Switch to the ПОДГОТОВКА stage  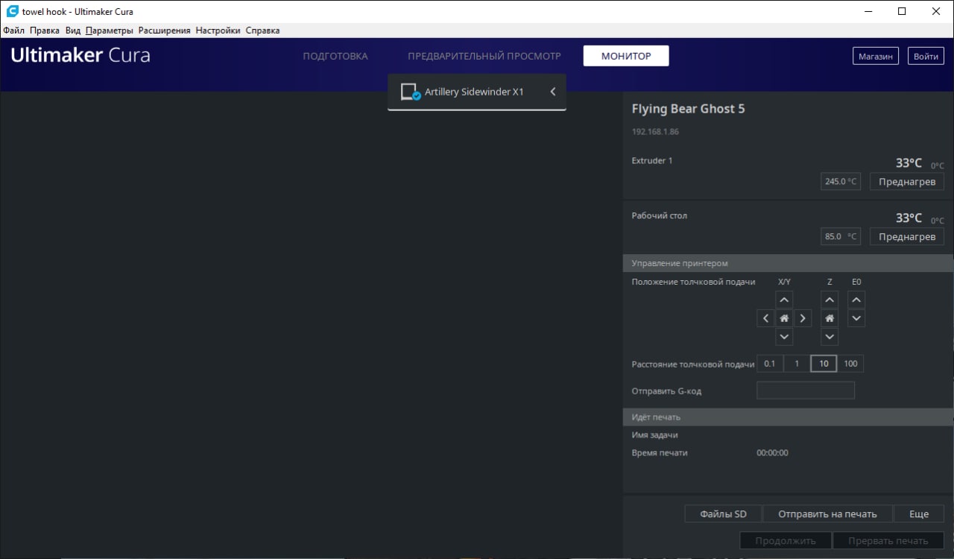point(335,56)
